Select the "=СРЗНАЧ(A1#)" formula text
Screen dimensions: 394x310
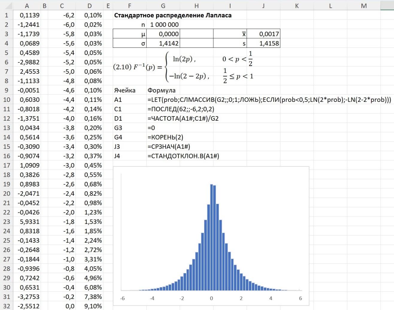169,147
